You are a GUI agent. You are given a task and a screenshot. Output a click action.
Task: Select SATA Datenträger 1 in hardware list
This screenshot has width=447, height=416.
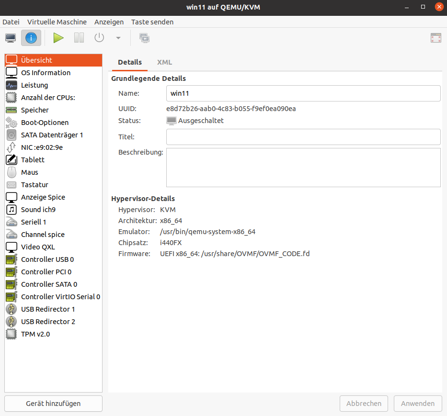(x=52, y=135)
